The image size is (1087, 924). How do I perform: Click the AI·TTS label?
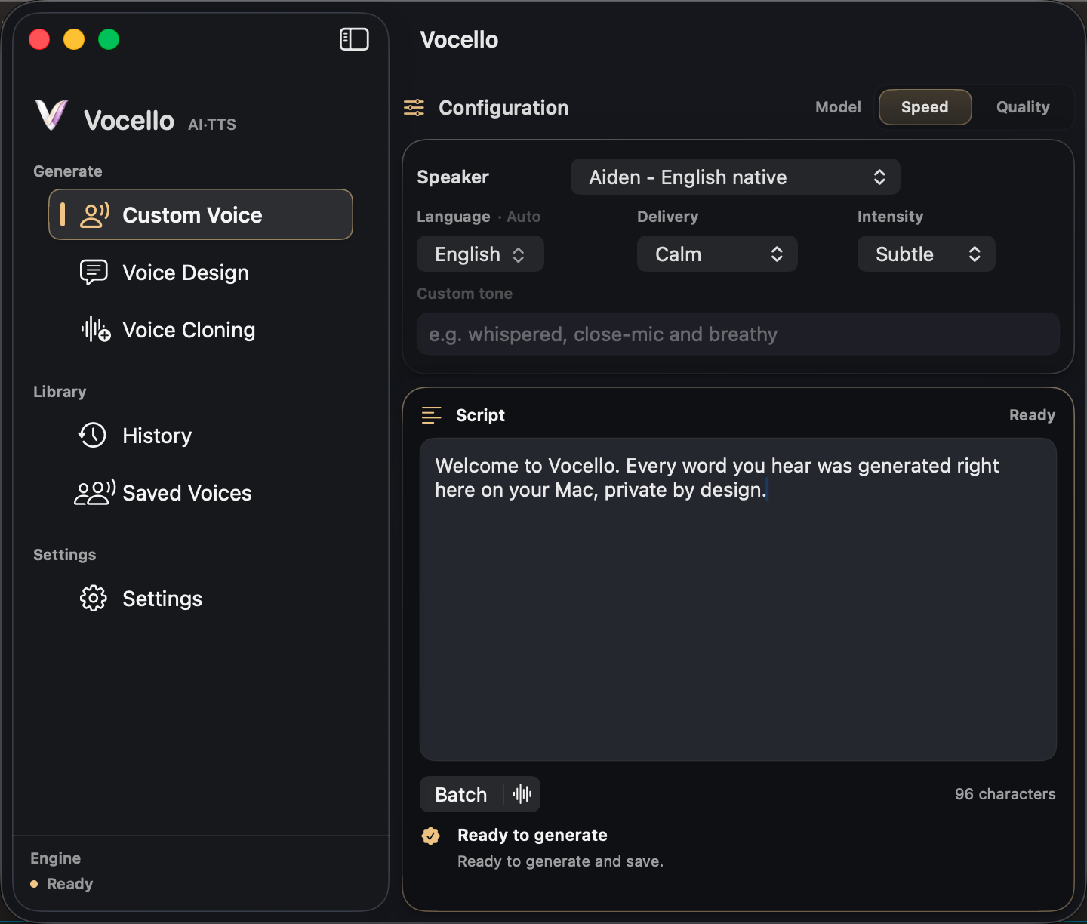click(212, 125)
